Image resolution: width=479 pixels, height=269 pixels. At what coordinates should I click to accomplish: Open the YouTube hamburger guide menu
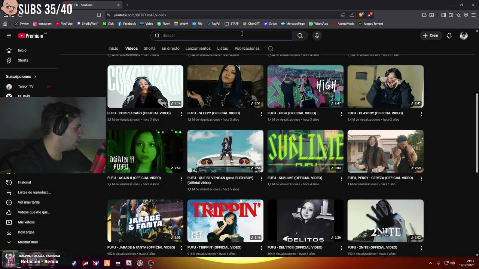pos(9,35)
